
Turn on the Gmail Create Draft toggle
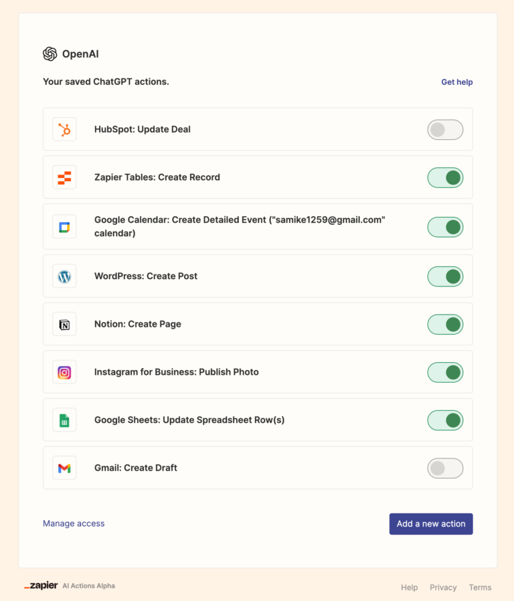point(445,468)
